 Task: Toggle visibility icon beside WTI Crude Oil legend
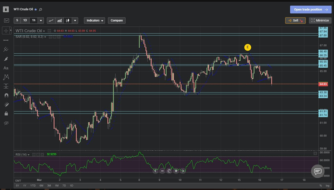pos(49,31)
